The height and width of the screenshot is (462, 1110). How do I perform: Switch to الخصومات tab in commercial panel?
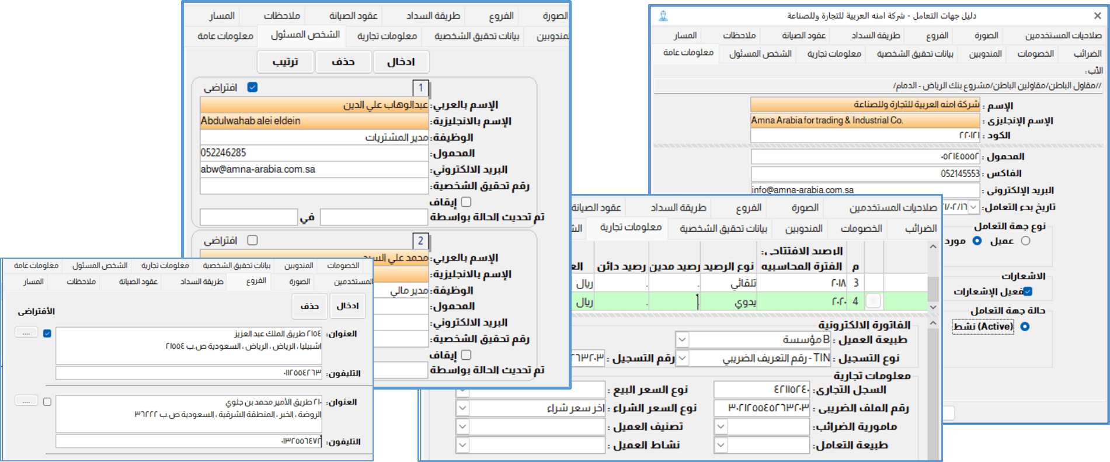(x=861, y=228)
